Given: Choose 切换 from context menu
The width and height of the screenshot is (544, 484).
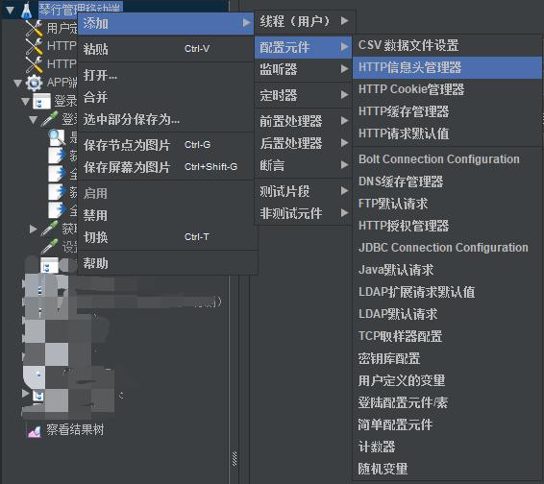Looking at the screenshot, I should tap(166, 237).
